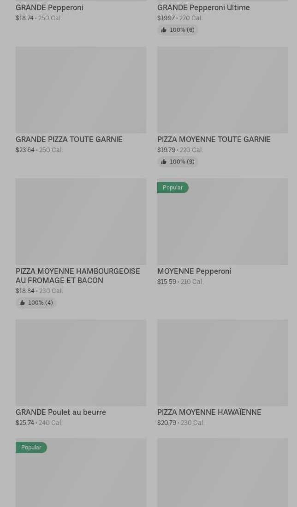Click thumbs-up icon on GRANDE Pepperoni Ultime rating
The height and width of the screenshot is (507, 297).
click(164, 30)
